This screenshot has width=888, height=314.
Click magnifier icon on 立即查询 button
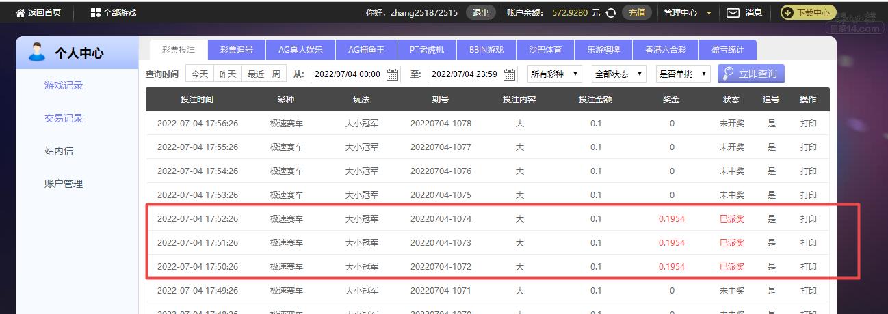tap(729, 74)
